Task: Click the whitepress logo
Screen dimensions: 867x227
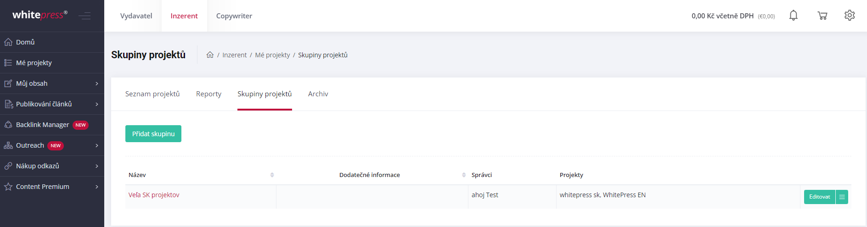Action: (40, 15)
